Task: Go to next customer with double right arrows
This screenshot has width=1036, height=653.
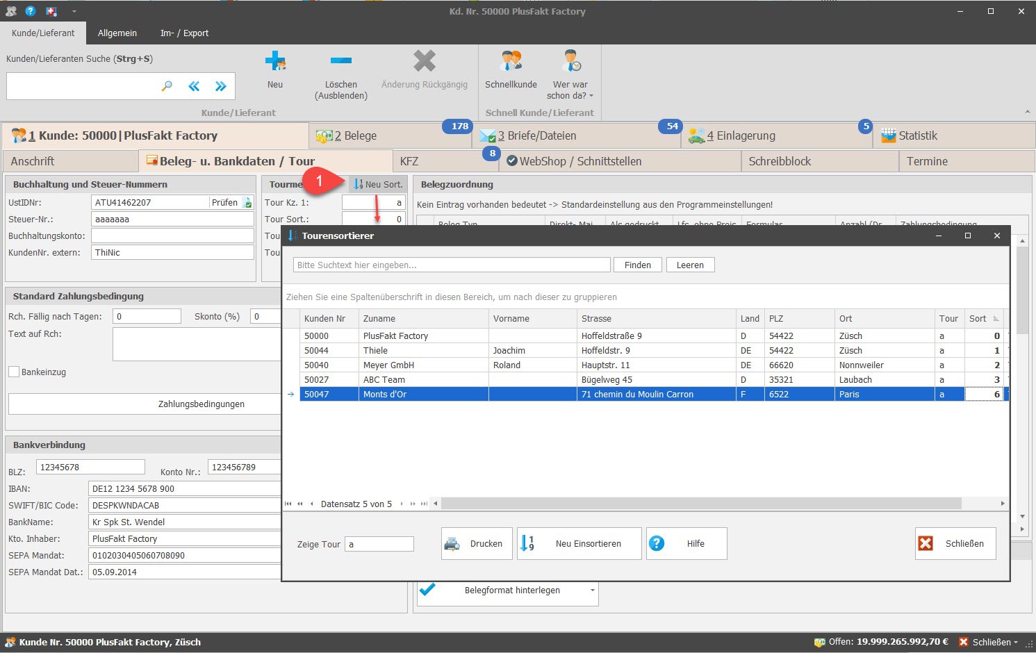Action: pos(221,86)
